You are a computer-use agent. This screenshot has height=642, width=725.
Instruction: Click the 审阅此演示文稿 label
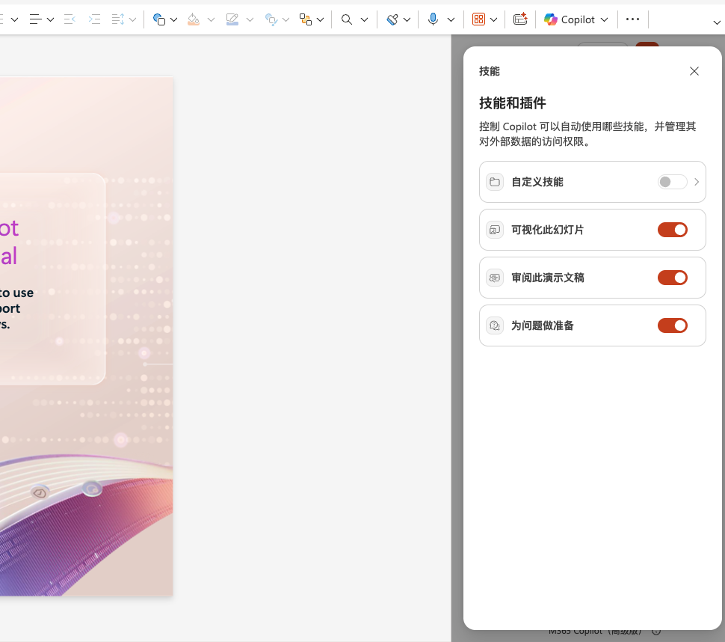547,278
